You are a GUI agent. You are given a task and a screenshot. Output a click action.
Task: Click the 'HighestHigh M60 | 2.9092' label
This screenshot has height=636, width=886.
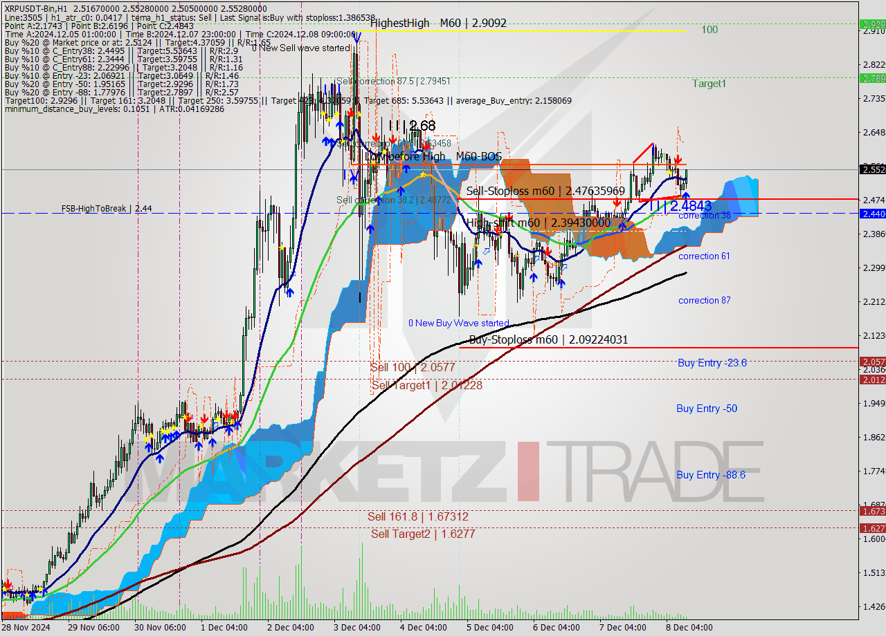coord(438,23)
